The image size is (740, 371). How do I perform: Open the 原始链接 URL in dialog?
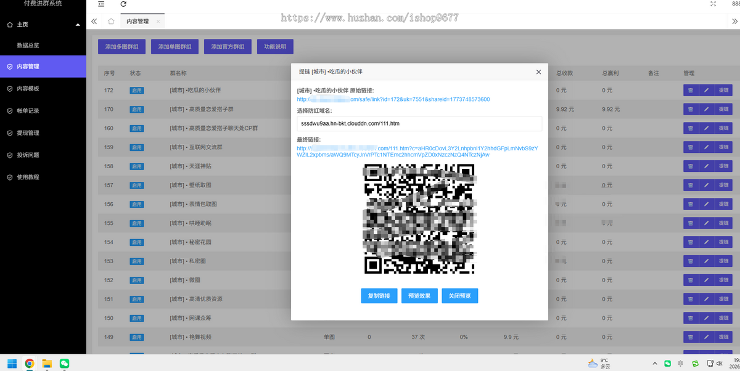393,99
